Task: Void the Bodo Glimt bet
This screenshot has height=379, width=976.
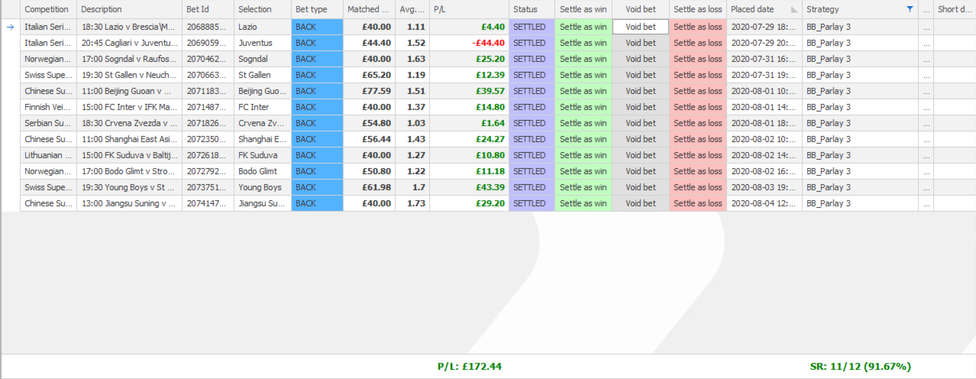Action: [640, 171]
